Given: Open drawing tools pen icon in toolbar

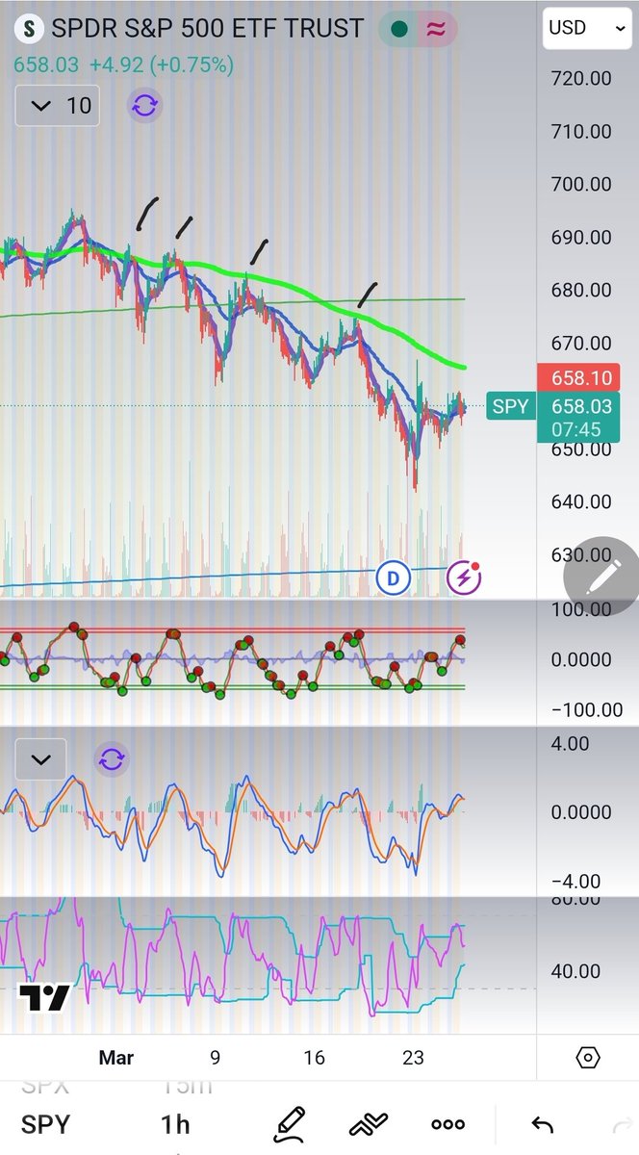Looking at the screenshot, I should (290, 1123).
